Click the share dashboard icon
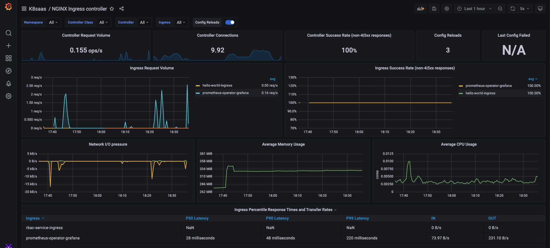 (x=122, y=9)
